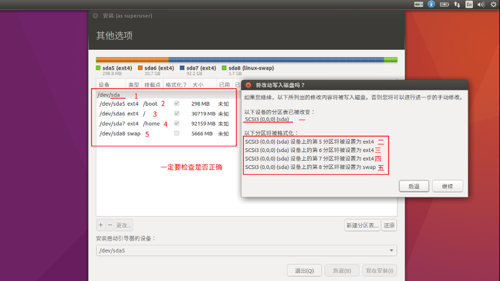The height and width of the screenshot is (281, 500).
Task: Click the 新建分区表... button
Action: click(362, 225)
